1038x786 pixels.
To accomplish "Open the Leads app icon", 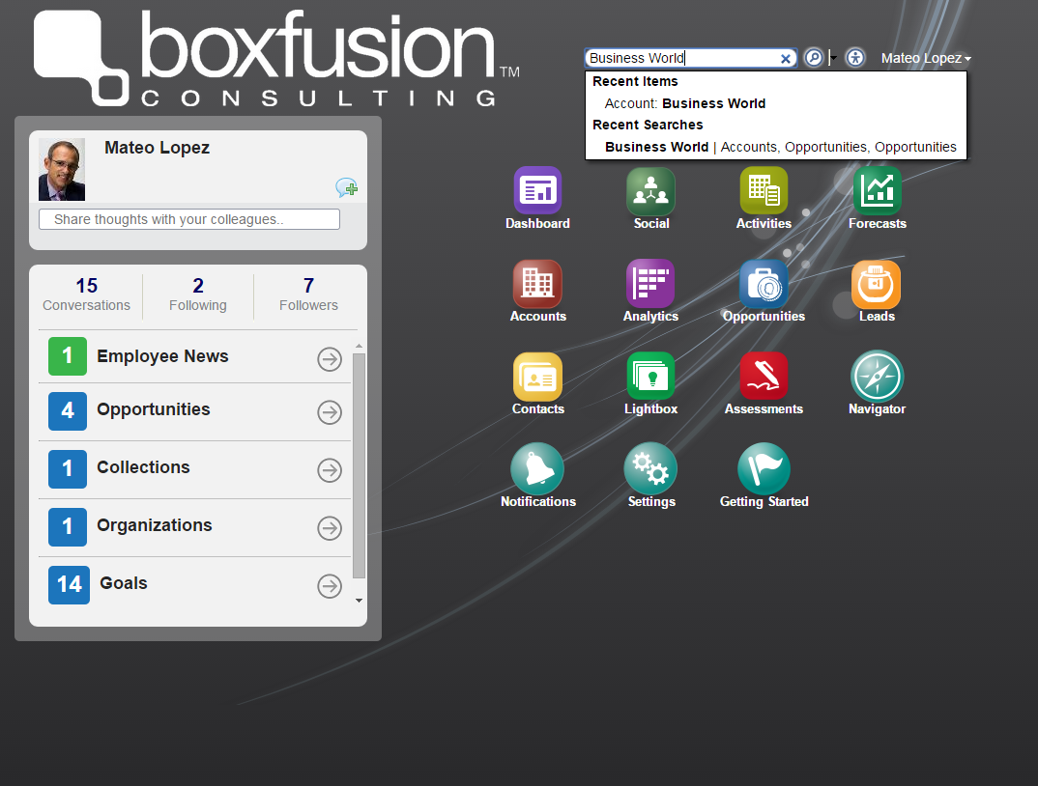I will click(x=876, y=284).
